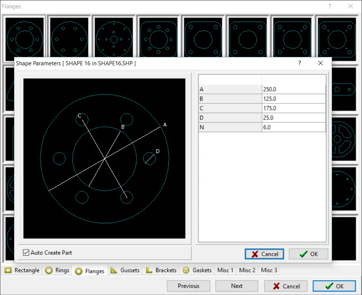Select the row label A in parameters table
The height and width of the screenshot is (295, 362).
point(230,89)
